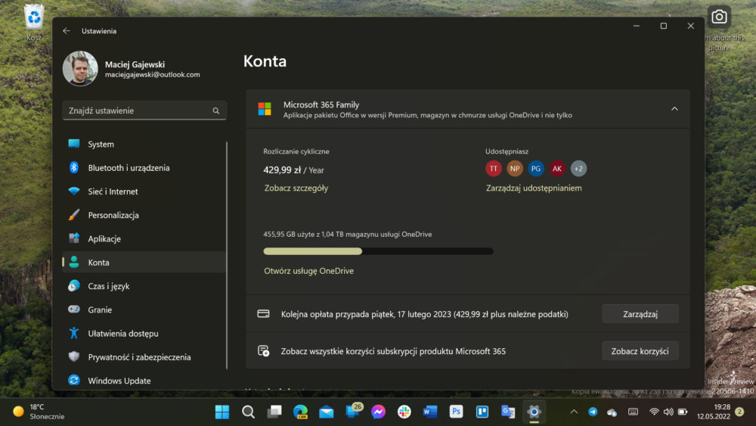Select the Konta category

[x=144, y=263]
